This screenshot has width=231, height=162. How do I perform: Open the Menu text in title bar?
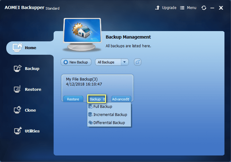(191, 8)
